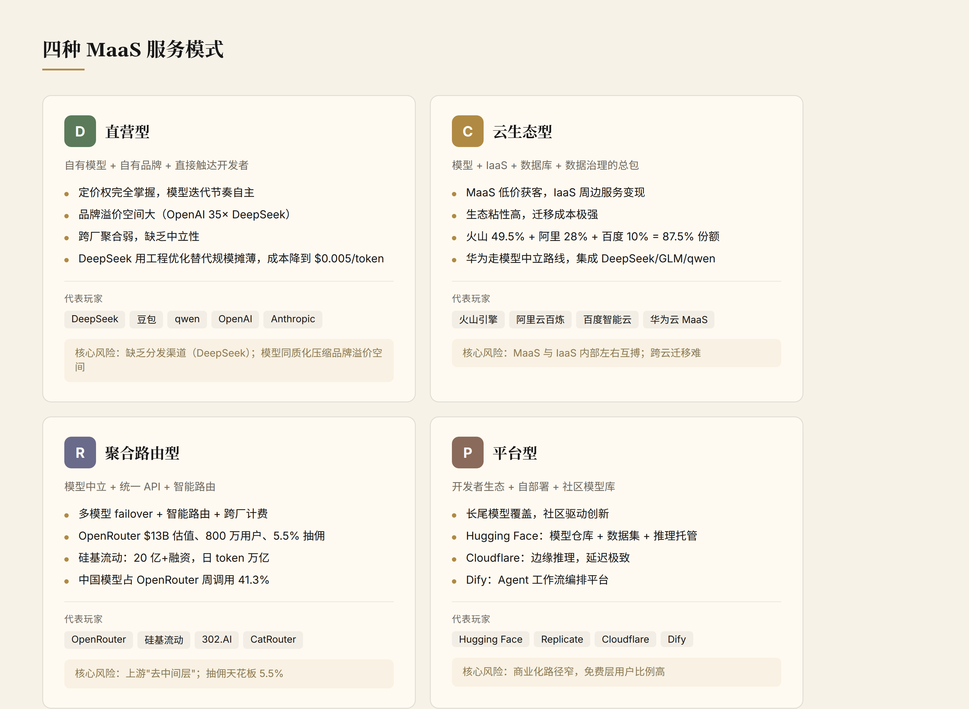Click bullet Dify：Agent 工作流编排平台
The height and width of the screenshot is (709, 969).
[538, 580]
